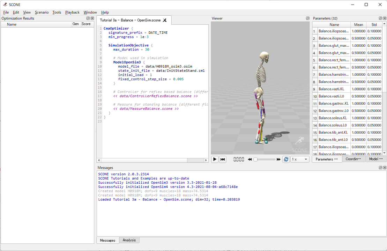Click the max_duration line in code editor

coord(131,50)
